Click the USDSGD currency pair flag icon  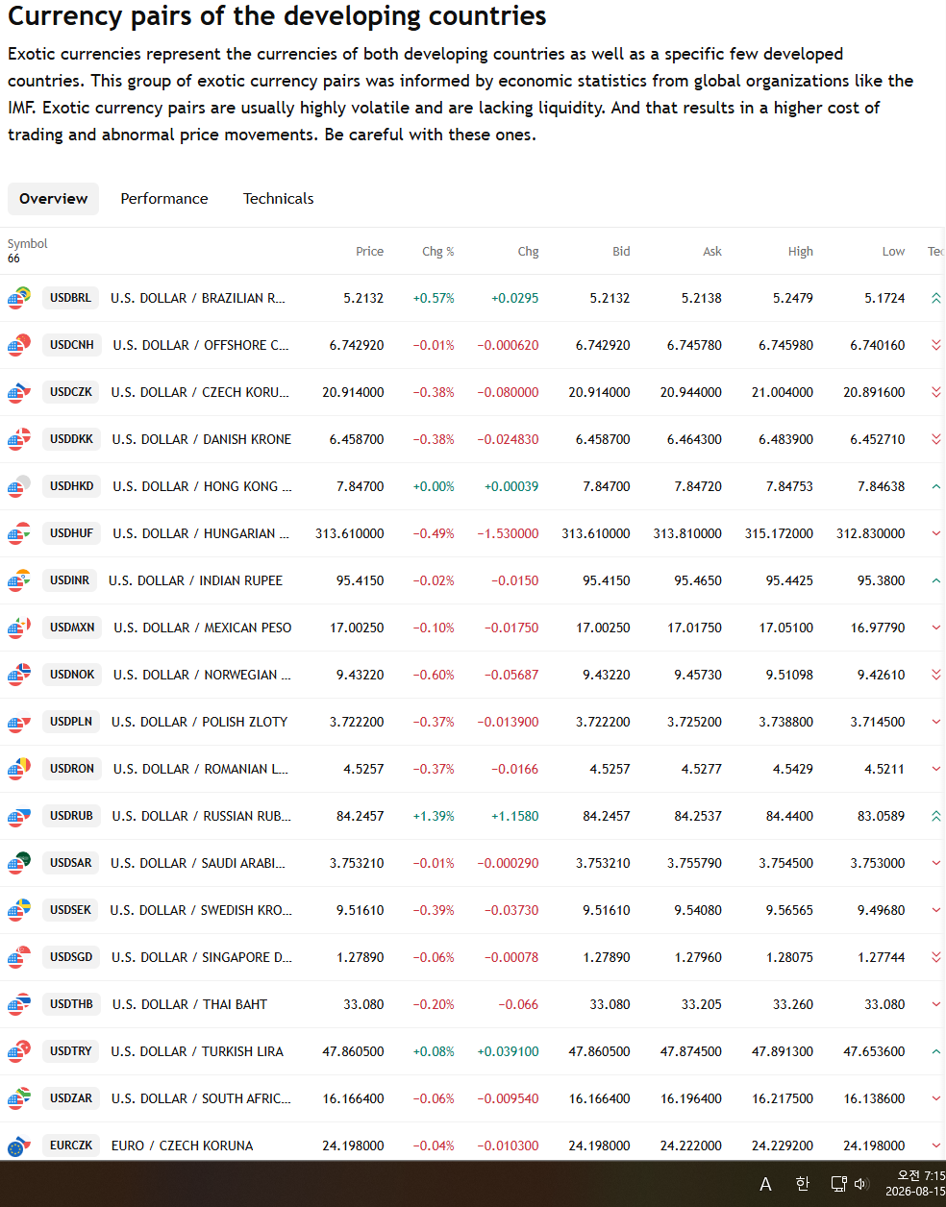(19, 957)
